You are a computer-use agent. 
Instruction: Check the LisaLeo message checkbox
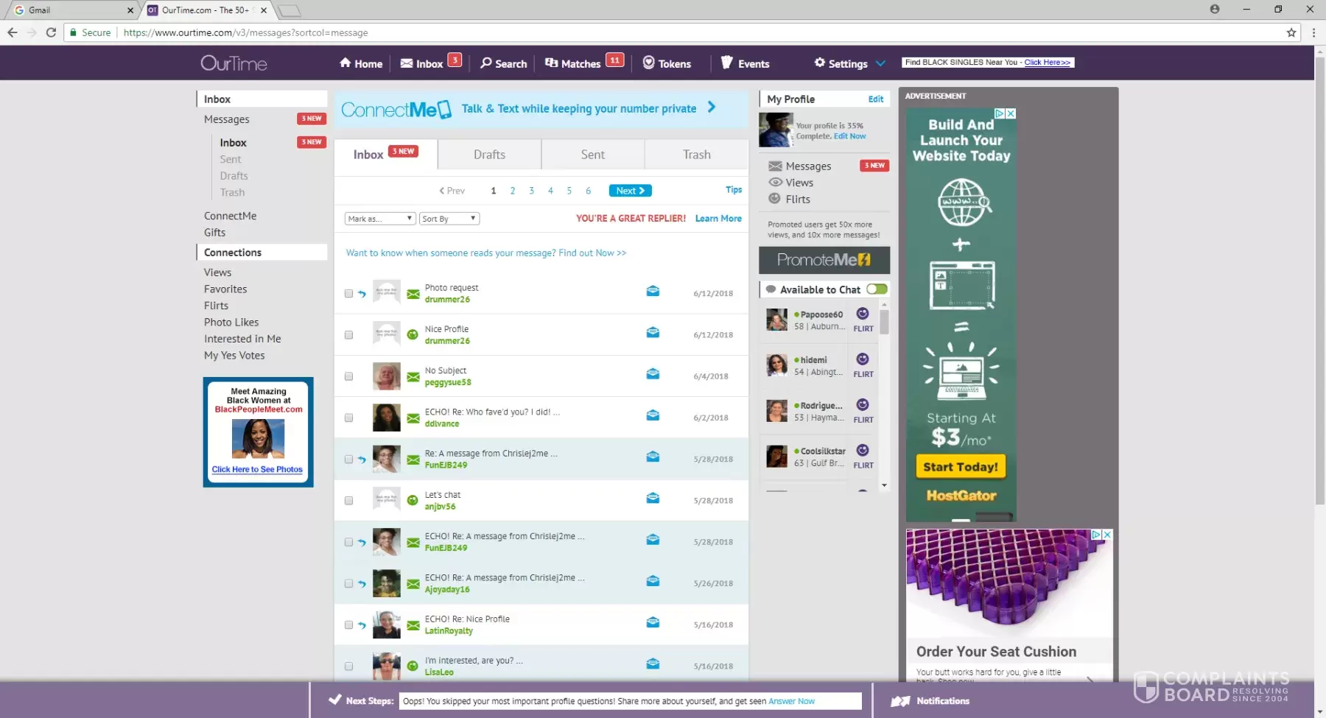point(349,666)
